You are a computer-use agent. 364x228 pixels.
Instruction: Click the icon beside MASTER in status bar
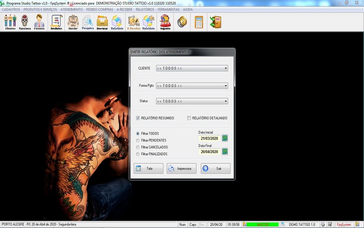[x=244, y=224]
